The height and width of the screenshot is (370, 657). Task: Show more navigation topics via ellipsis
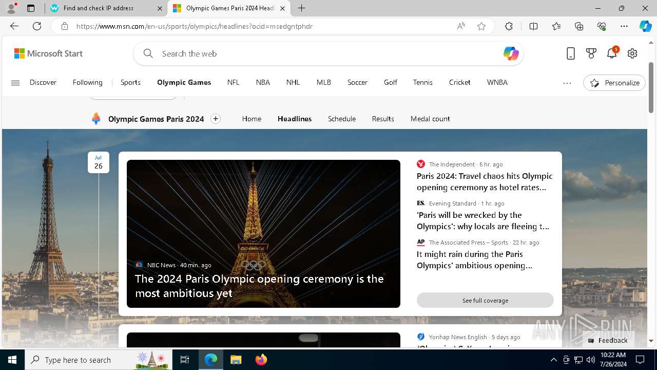(567, 83)
